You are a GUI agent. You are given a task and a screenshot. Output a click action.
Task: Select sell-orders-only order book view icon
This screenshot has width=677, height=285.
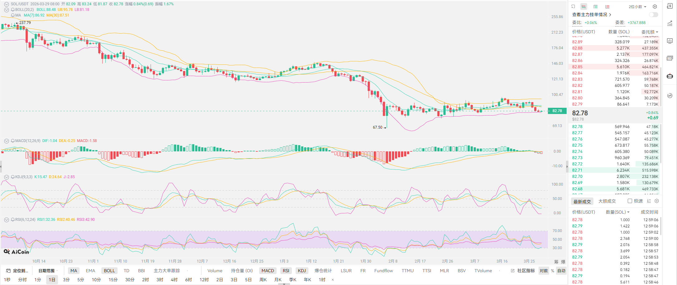tap(607, 7)
